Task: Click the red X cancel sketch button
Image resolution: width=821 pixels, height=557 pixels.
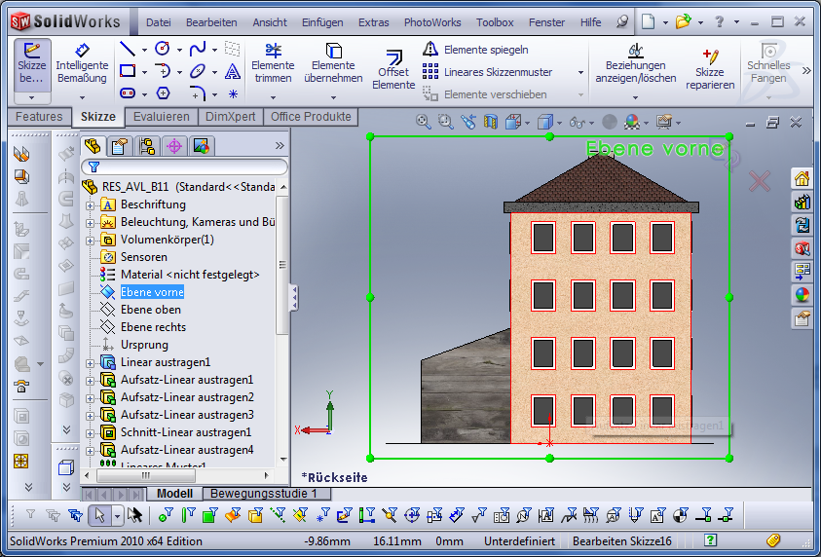Action: 760,180
